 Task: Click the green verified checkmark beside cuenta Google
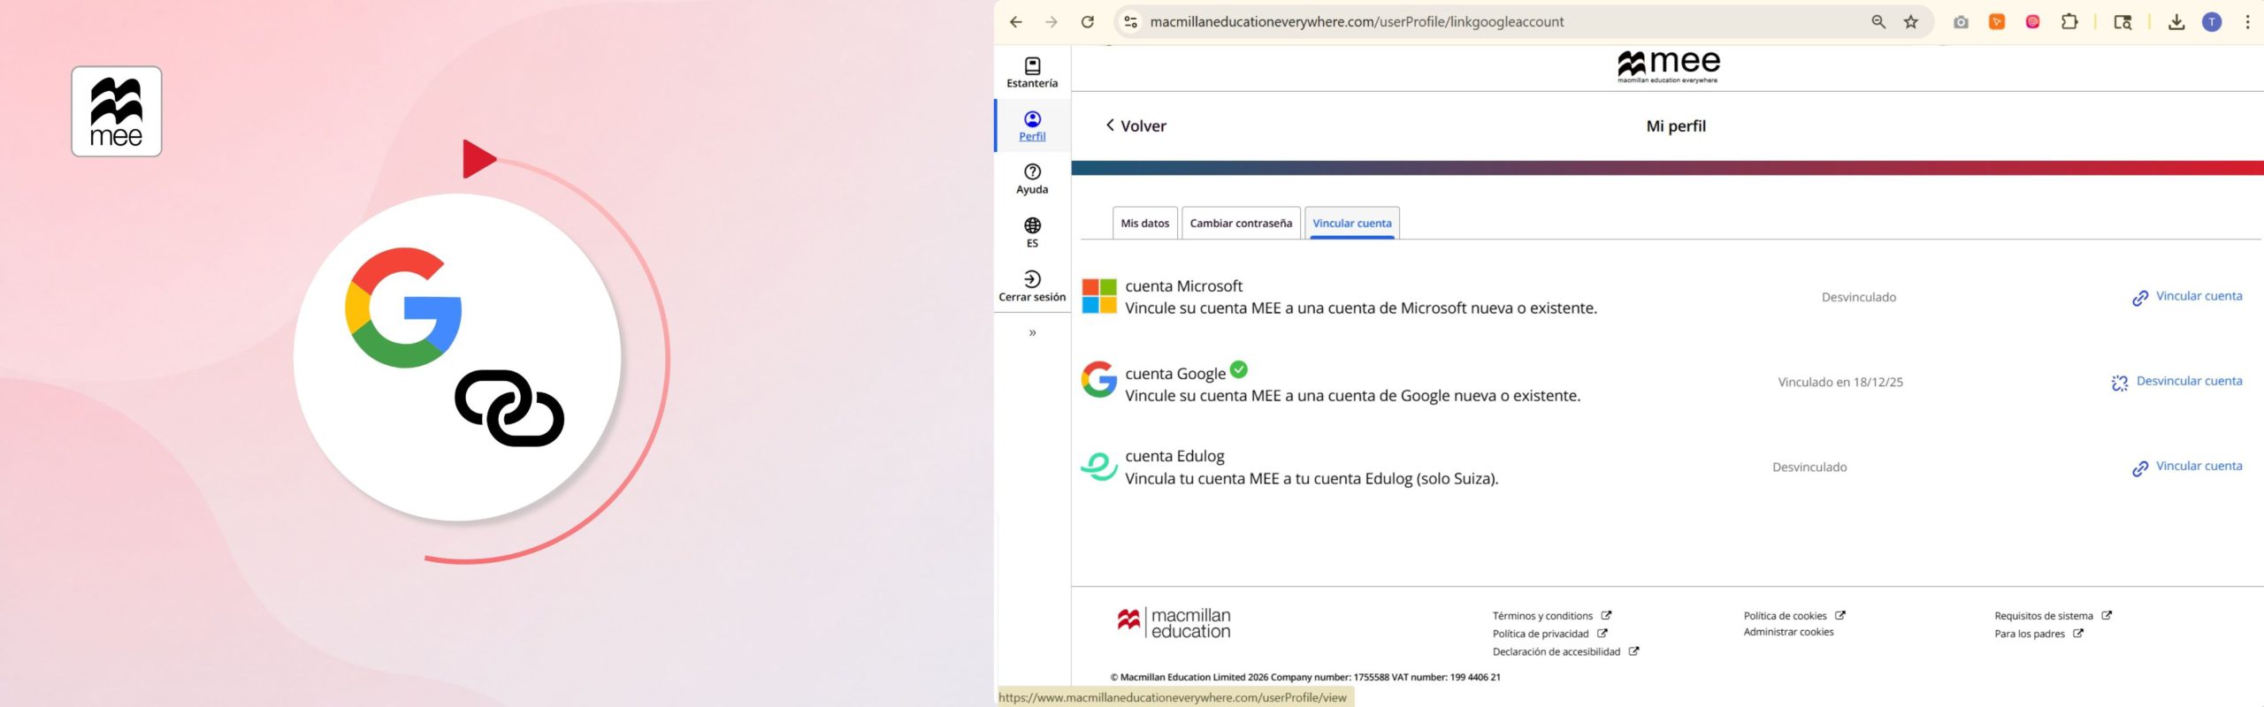(x=1239, y=369)
